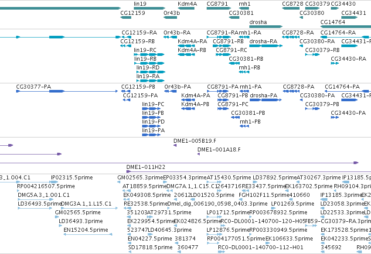
Task: Select the DMG5A3_1.001.C1 EST label
Action: 44,195
